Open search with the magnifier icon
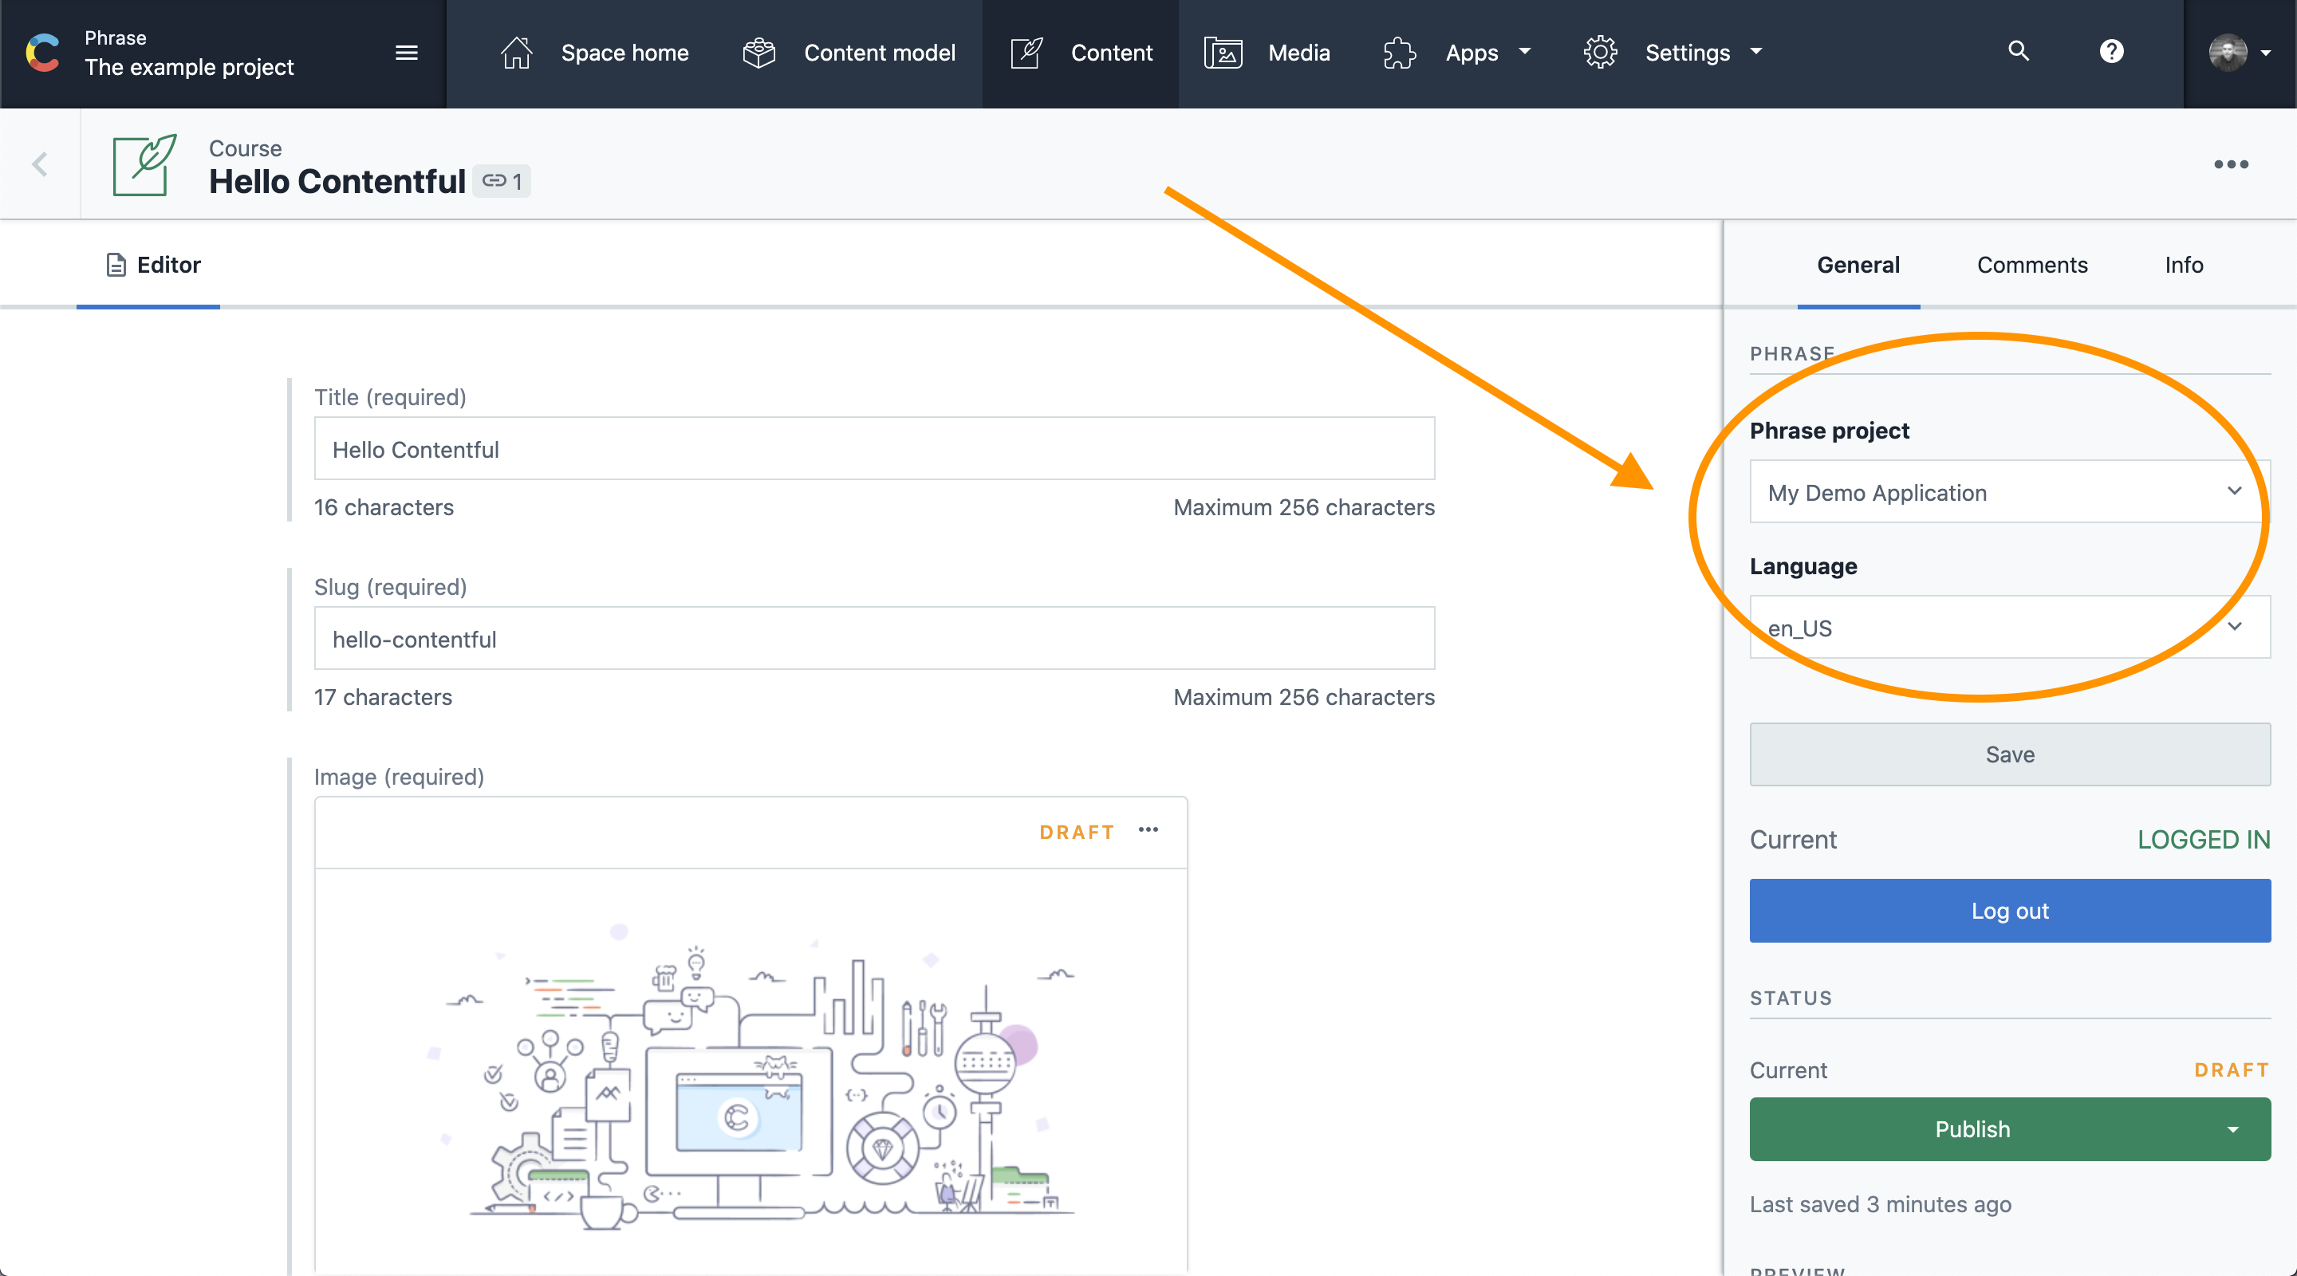 2019,51
